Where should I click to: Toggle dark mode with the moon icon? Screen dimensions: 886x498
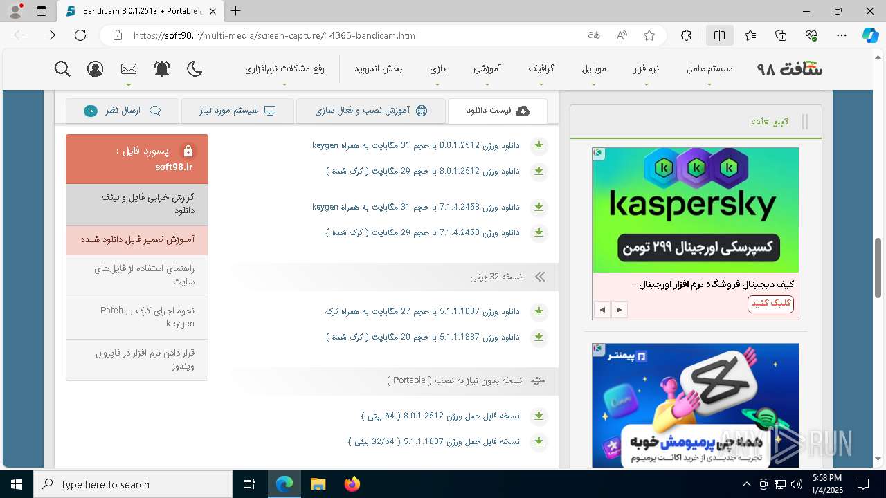[x=195, y=69]
